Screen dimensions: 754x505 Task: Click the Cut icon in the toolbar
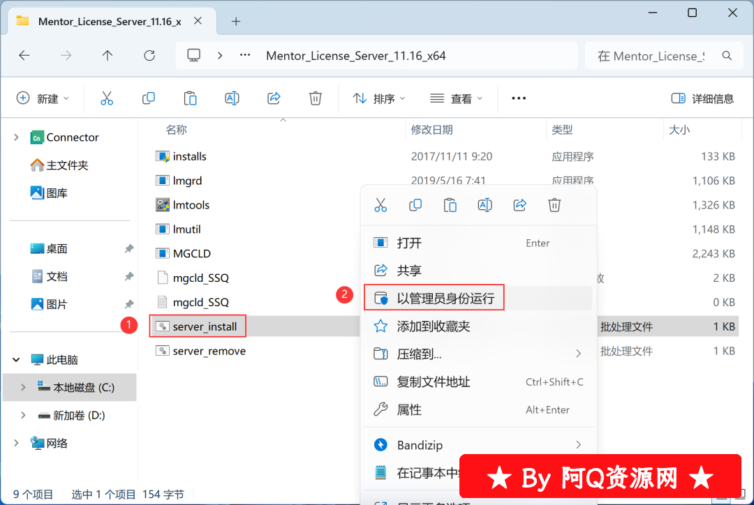107,98
